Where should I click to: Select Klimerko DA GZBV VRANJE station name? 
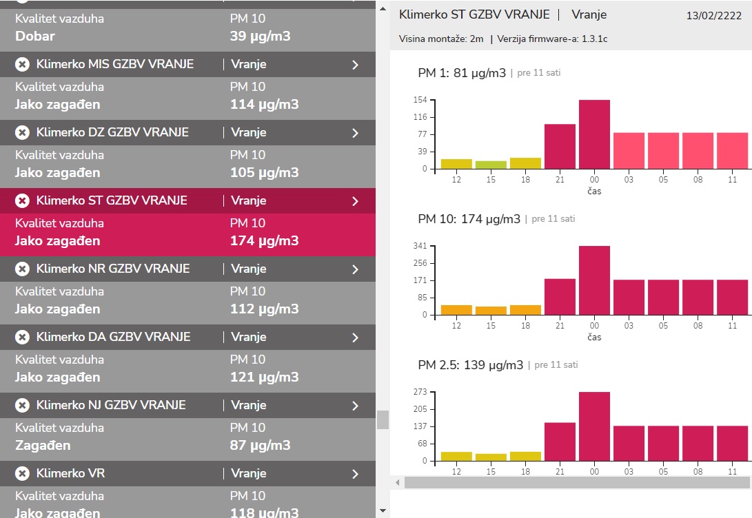(114, 337)
